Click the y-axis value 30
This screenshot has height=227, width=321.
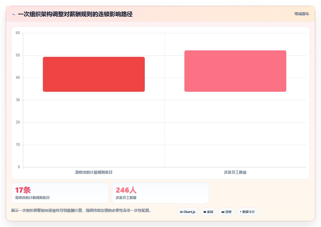pyautogui.click(x=18, y=100)
